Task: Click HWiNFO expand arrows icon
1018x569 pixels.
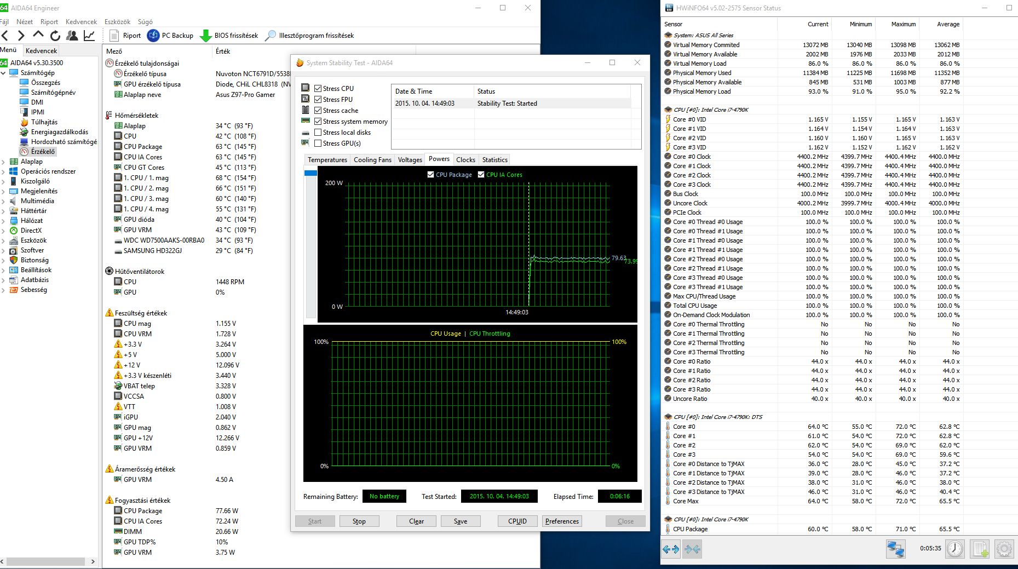Action: [671, 549]
